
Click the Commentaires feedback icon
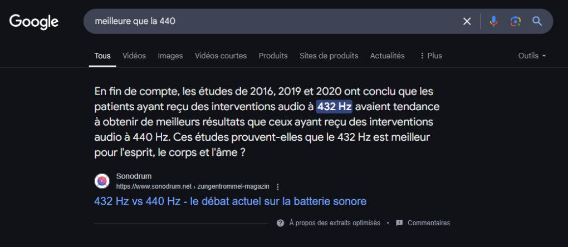click(x=399, y=223)
